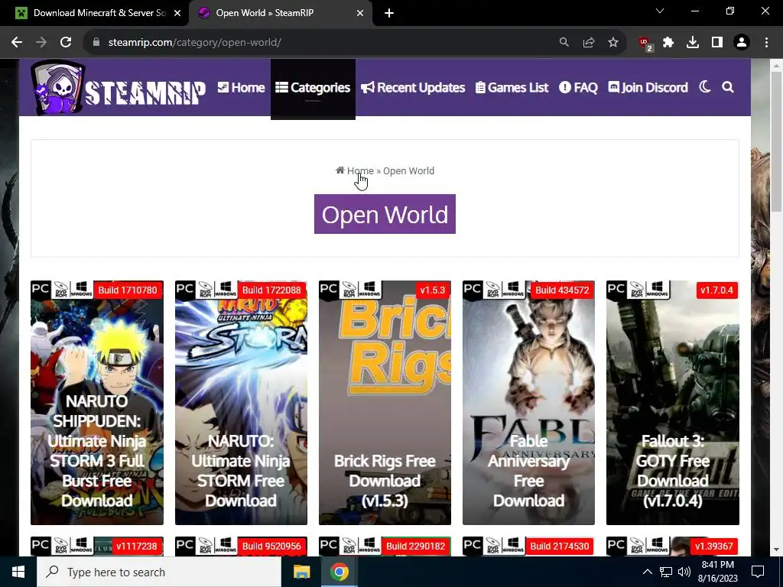Viewport: 783px width, 587px height.
Task: Open the Categories menu
Action: [x=313, y=87]
